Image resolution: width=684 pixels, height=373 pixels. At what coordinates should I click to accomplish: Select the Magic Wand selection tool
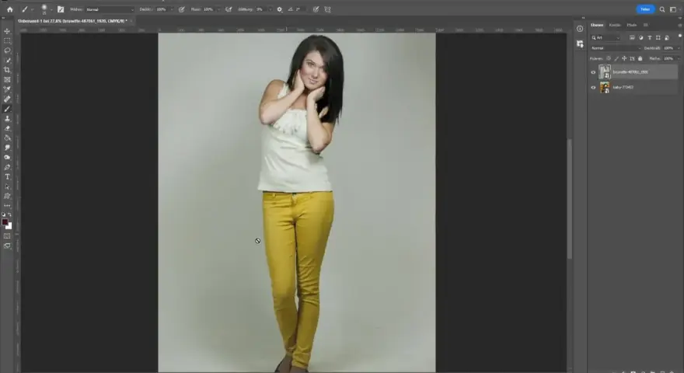coord(7,60)
